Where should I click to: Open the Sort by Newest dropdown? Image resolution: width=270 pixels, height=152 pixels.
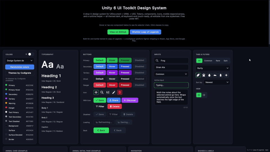217,82
